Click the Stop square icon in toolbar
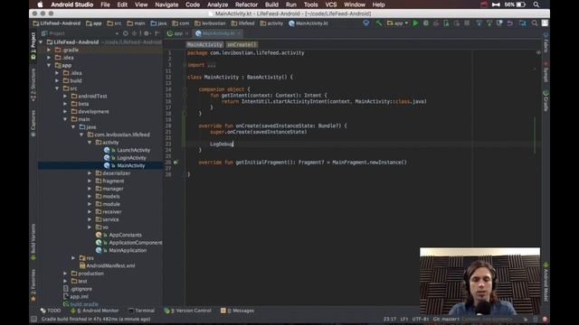Screen dimensions: 579x325 pos(467,23)
